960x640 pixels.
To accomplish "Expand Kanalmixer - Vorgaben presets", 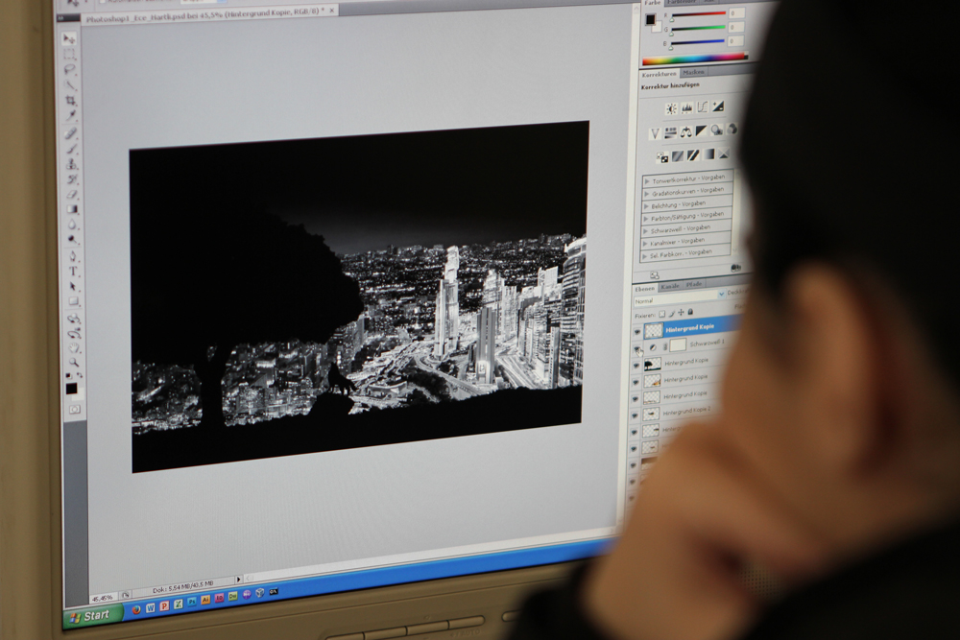I will (x=645, y=244).
